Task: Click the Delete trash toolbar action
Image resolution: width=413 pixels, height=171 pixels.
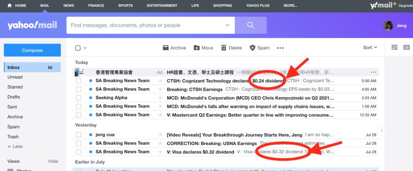Action: click(x=231, y=48)
